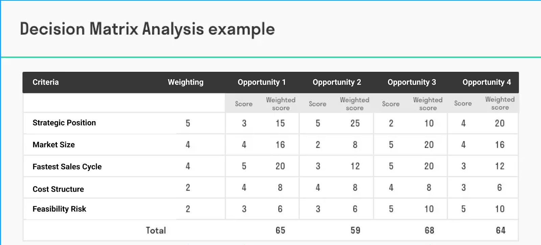Select Opportunity 3 total value 68
This screenshot has height=245, width=541.
click(x=429, y=230)
